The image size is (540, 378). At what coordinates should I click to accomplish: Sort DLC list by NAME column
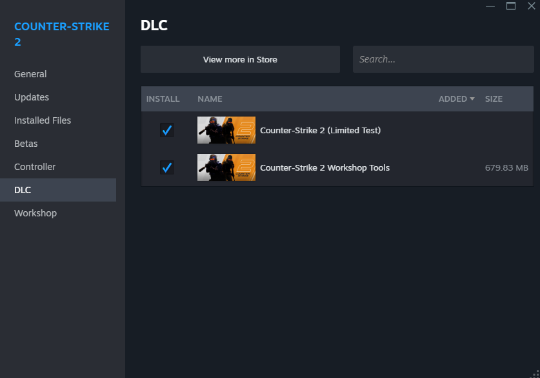point(210,99)
